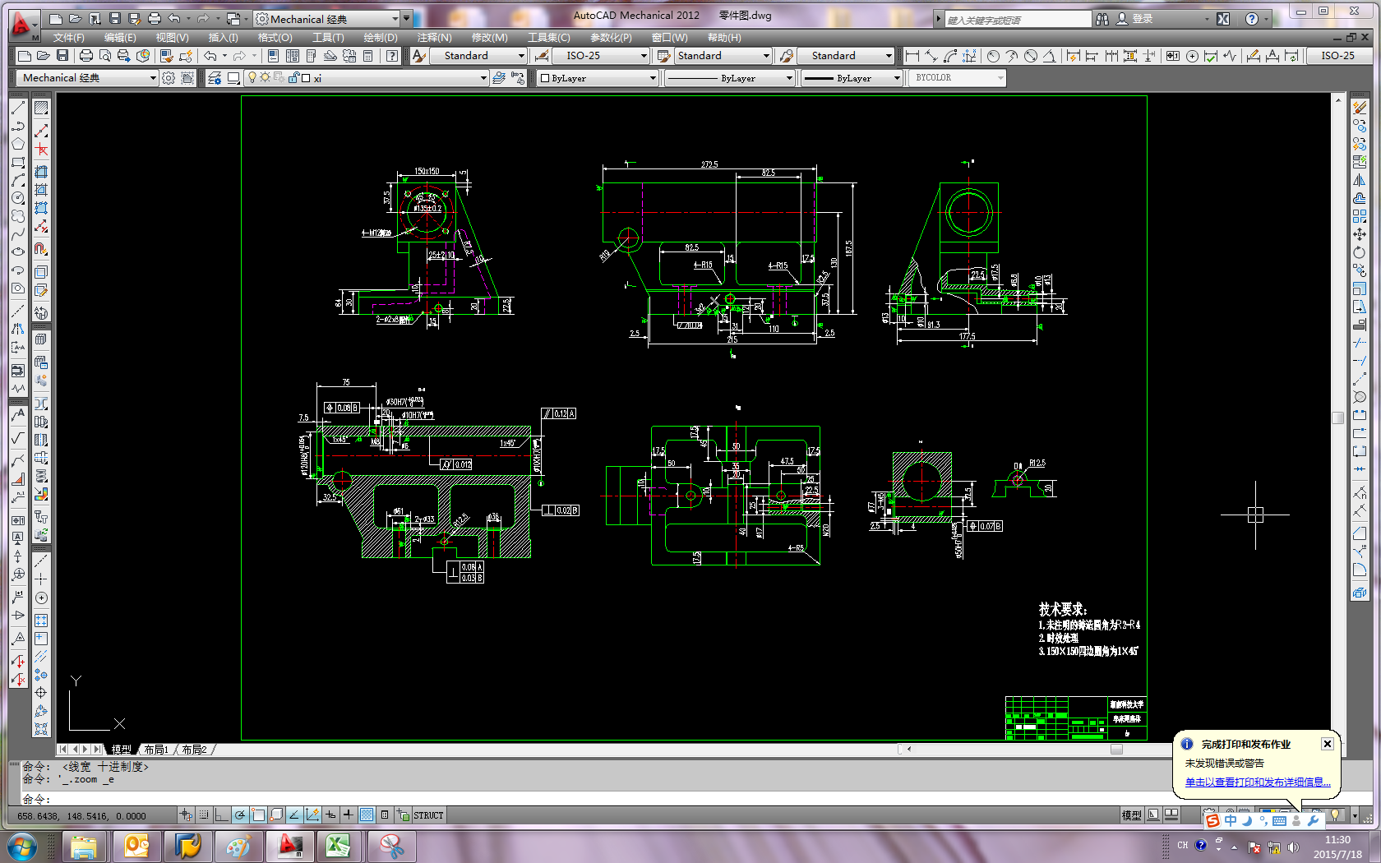Image resolution: width=1381 pixels, height=863 pixels.
Task: Click the Plot print icon
Action: pos(85,56)
